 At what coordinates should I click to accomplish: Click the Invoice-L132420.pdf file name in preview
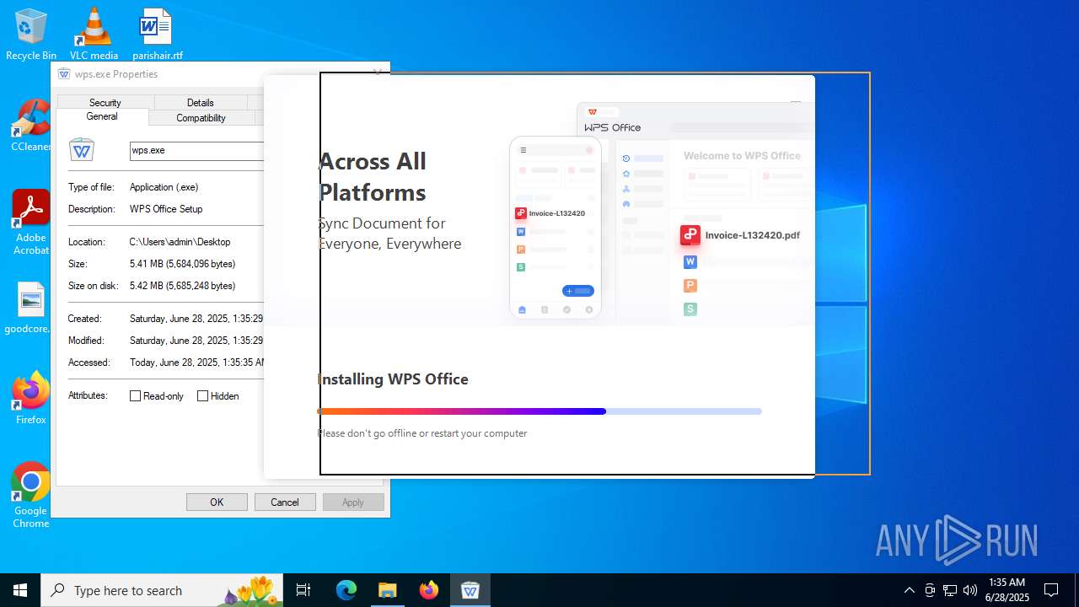[x=753, y=235]
